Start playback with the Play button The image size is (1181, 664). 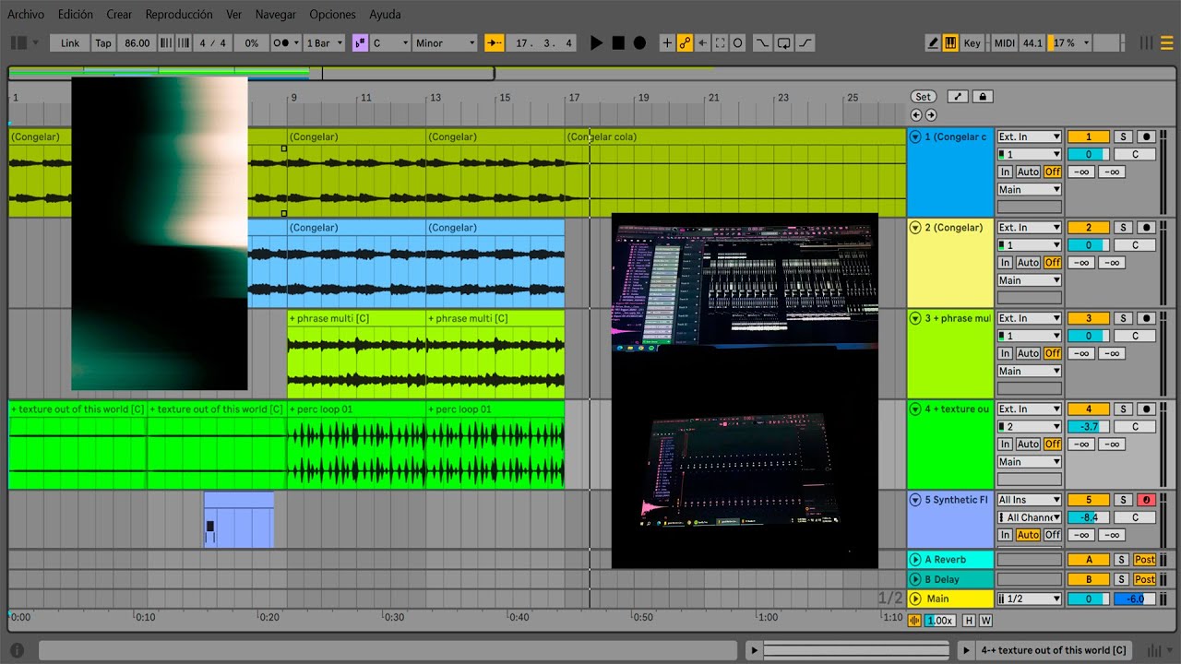click(596, 43)
